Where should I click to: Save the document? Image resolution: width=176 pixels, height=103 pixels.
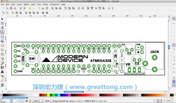11,8
